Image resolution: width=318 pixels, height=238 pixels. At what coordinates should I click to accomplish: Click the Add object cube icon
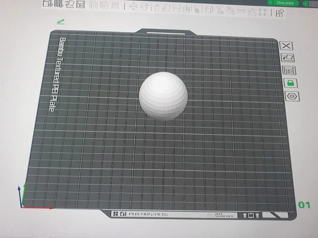click(x=48, y=3)
